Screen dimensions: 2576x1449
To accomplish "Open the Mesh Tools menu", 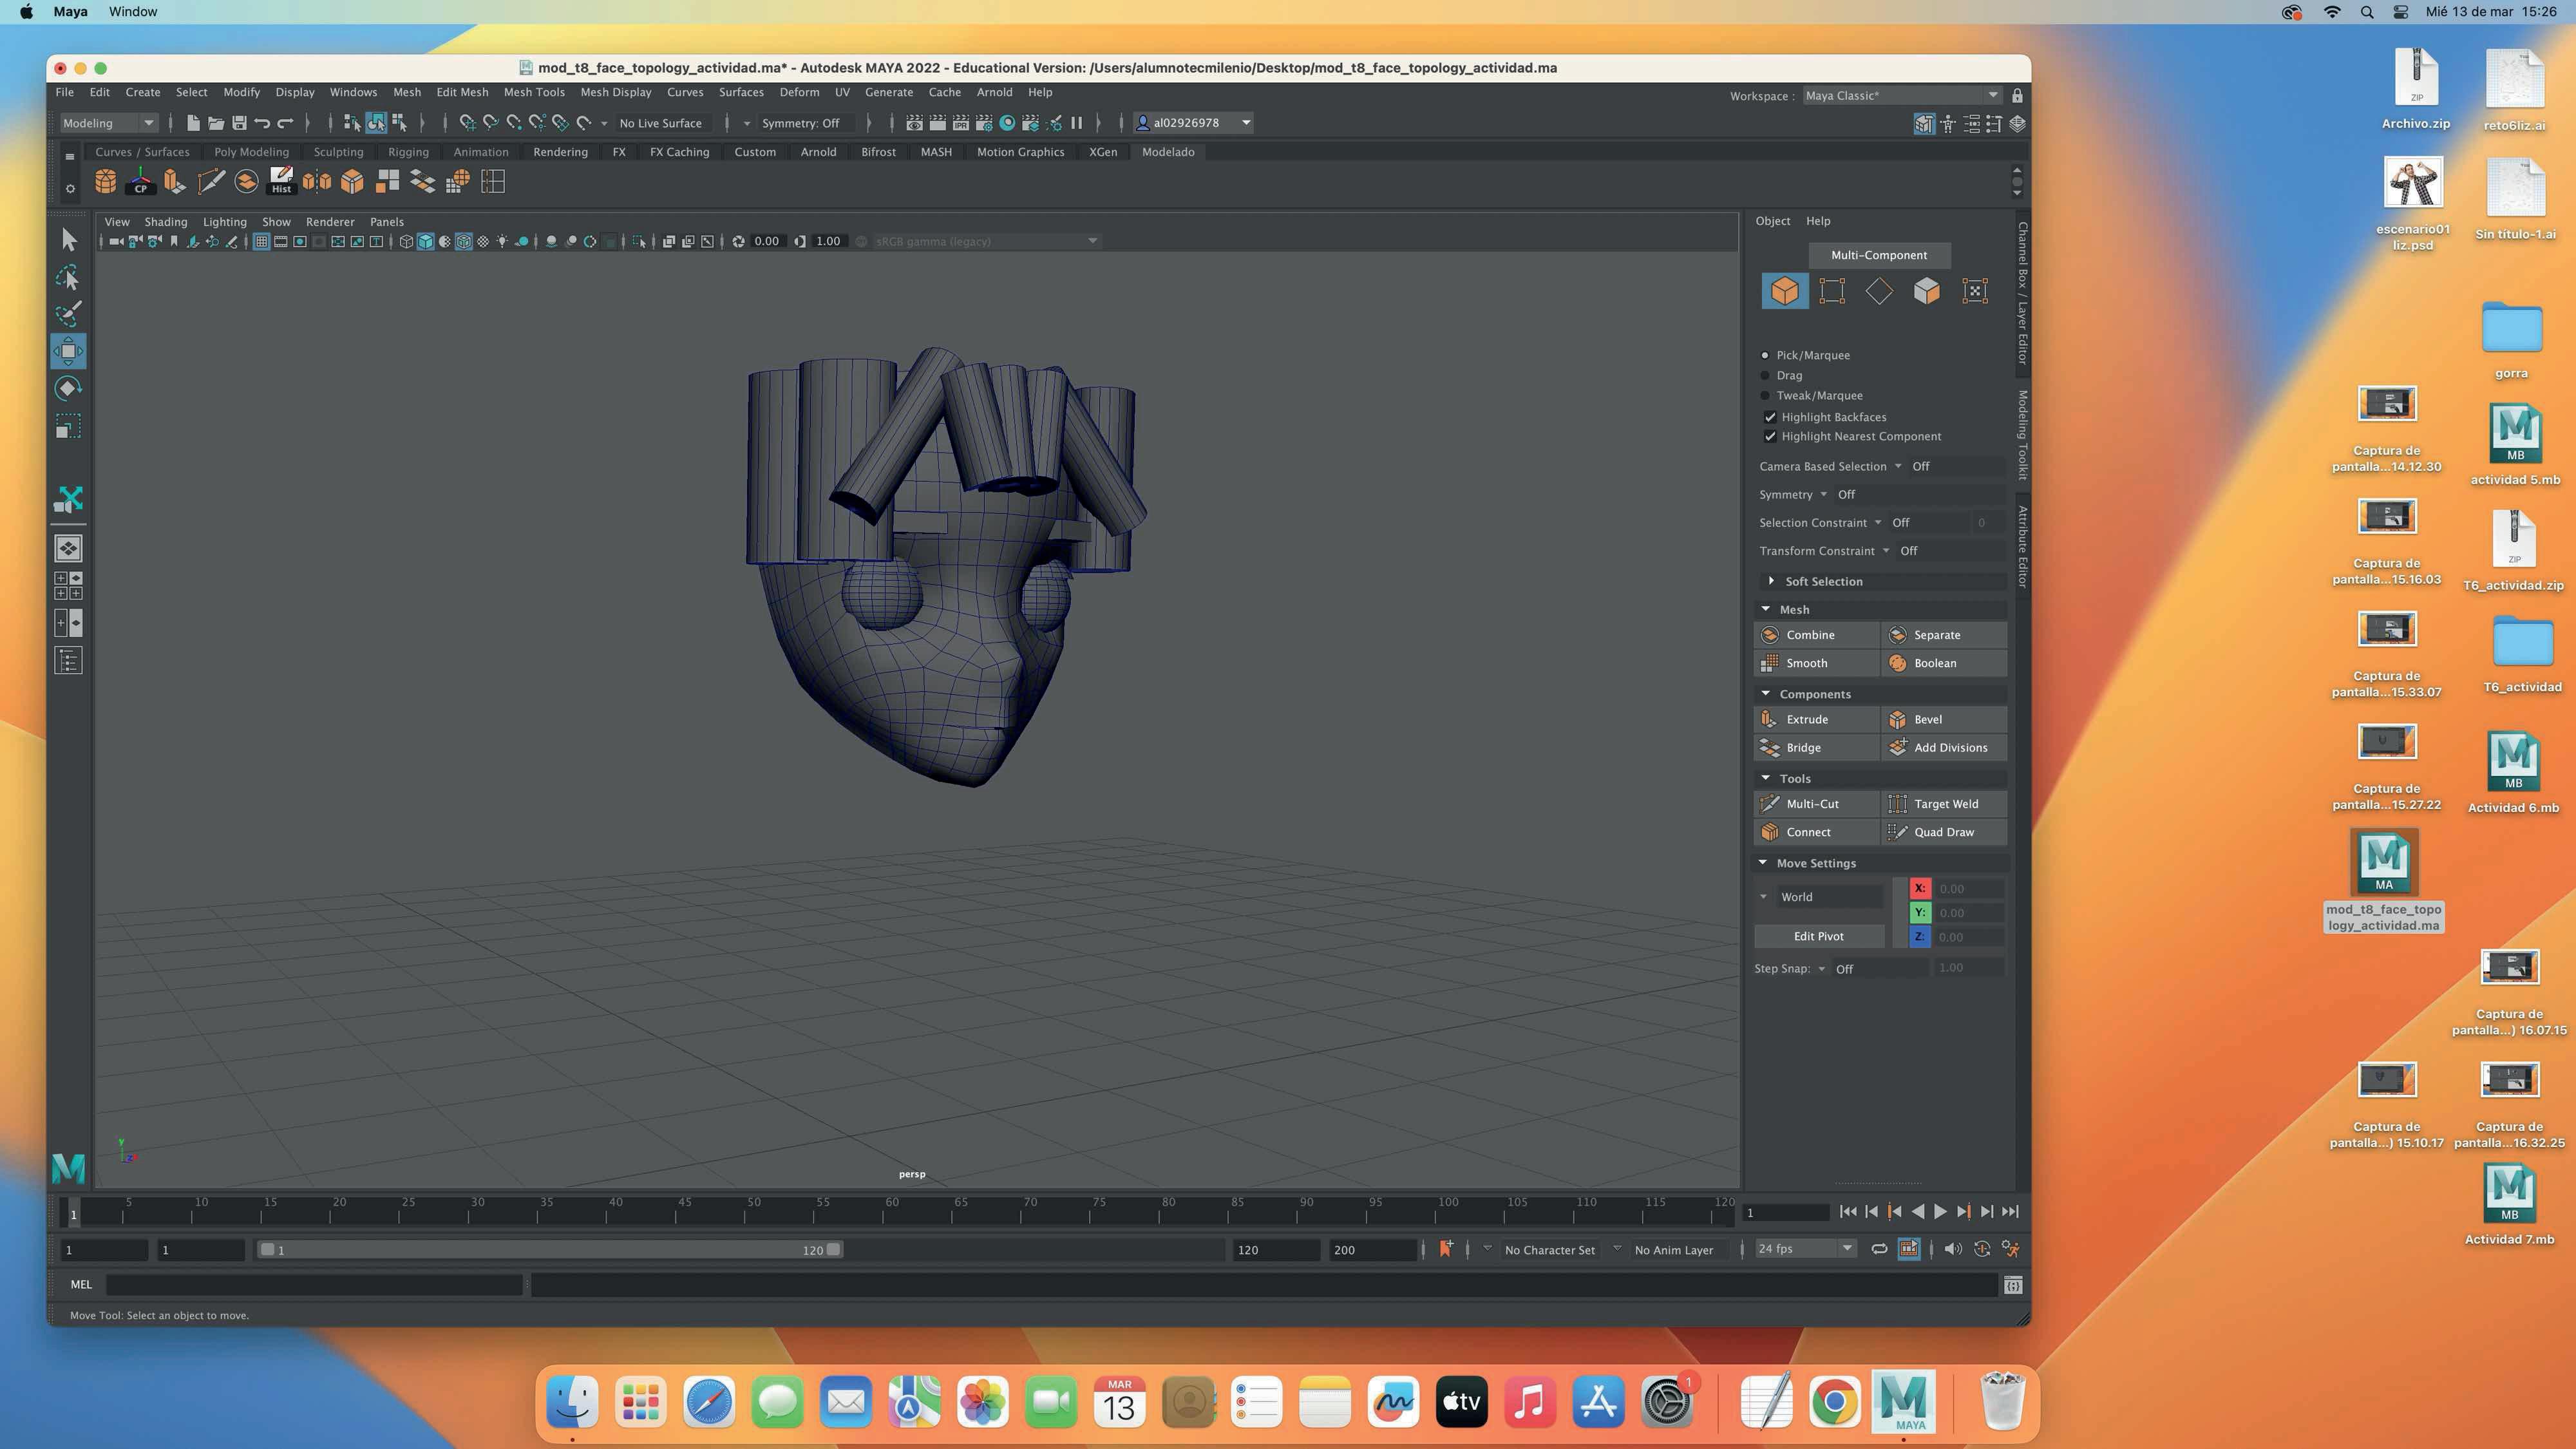I will 534,92.
